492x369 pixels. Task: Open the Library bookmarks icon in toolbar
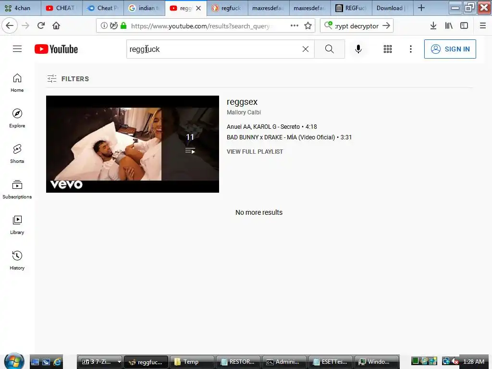(x=449, y=26)
